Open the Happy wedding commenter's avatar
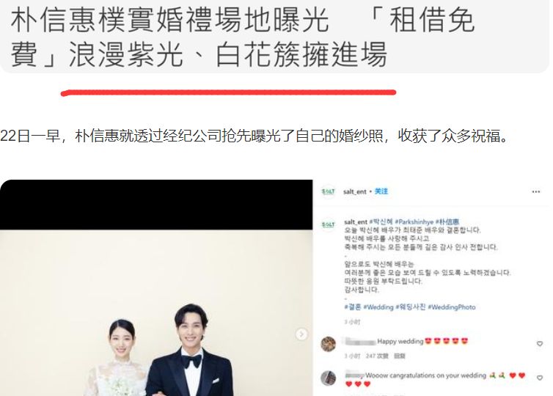 tap(328, 344)
